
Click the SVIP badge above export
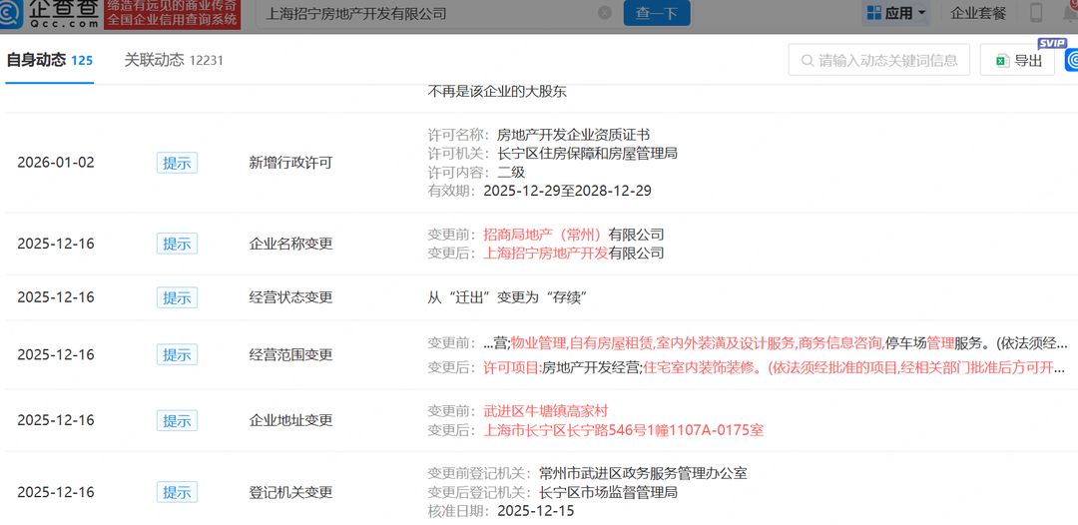click(x=1052, y=43)
